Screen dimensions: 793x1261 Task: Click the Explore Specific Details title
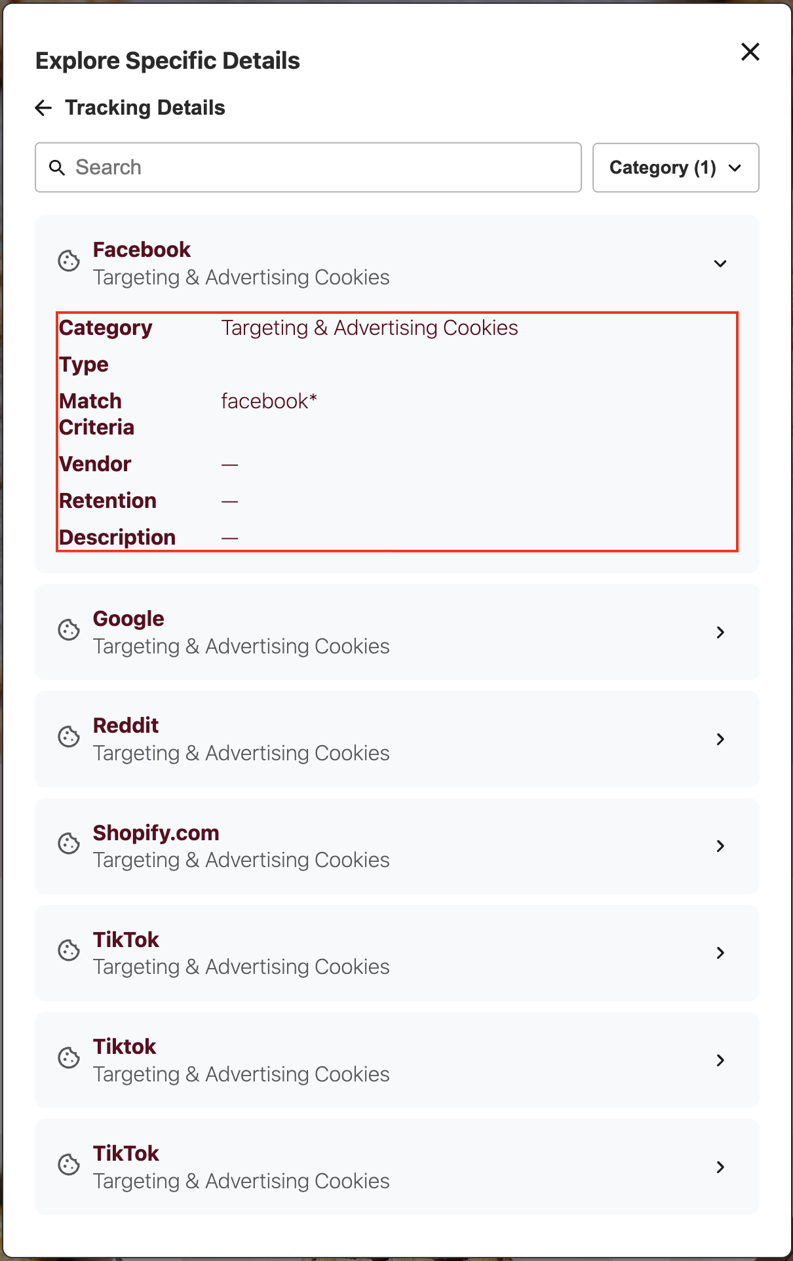coord(168,60)
